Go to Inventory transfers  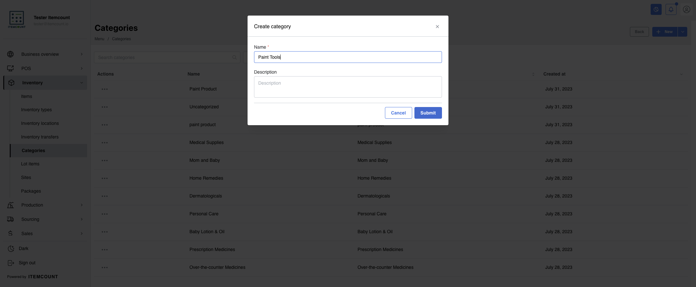[x=40, y=137]
